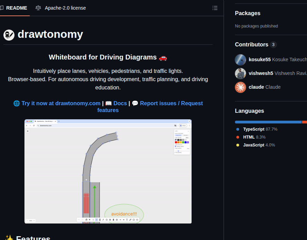Click the drawtonomy logo icon in the heading
This screenshot has height=240, width=307.
point(9,35)
